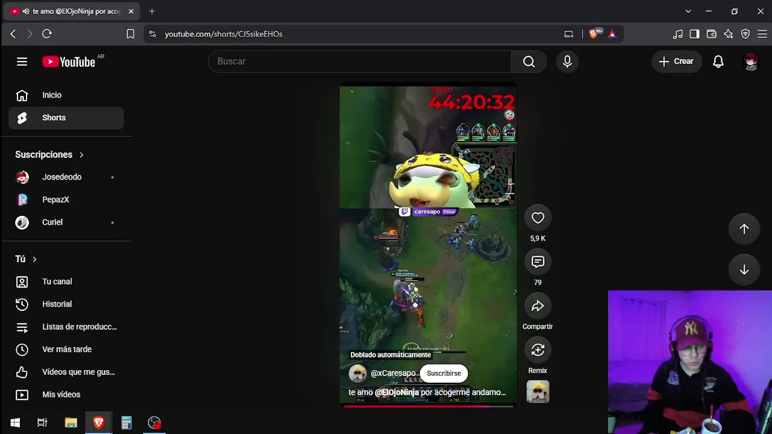Close the YouTube tab
The height and width of the screenshot is (434, 772).
point(131,11)
